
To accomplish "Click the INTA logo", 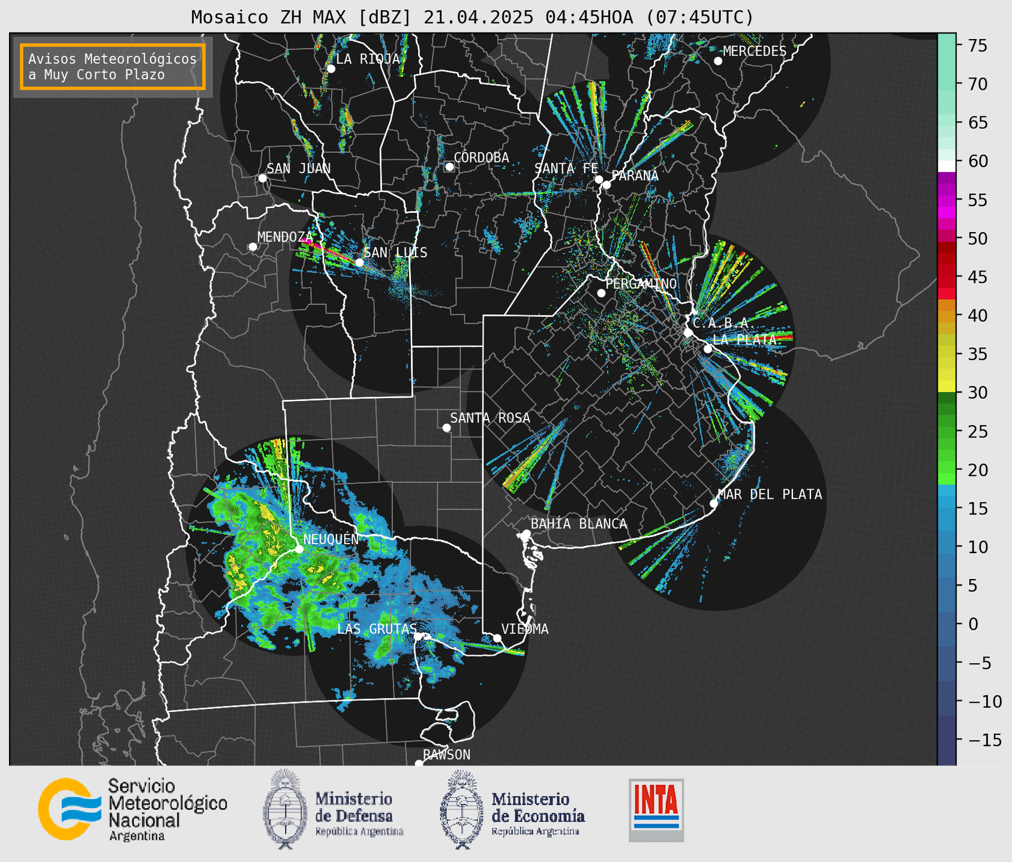I will (x=656, y=810).
